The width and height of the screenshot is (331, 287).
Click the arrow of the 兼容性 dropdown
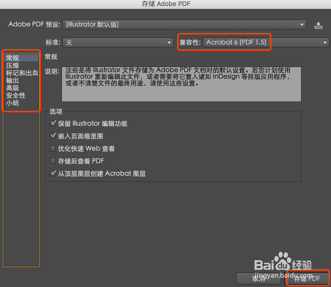(x=325, y=43)
